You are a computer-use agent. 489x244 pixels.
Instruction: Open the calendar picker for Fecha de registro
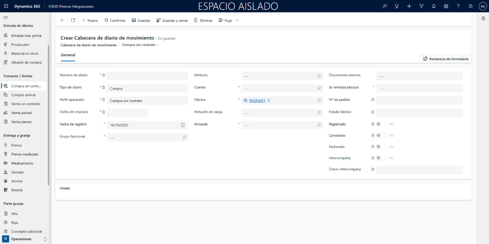tap(183, 125)
